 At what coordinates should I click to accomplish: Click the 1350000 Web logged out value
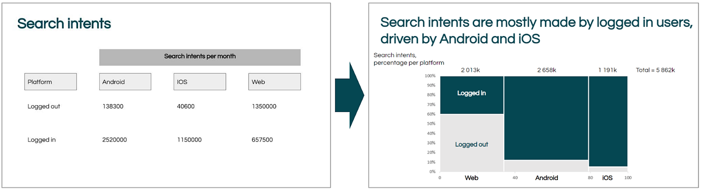pyautogui.click(x=264, y=106)
